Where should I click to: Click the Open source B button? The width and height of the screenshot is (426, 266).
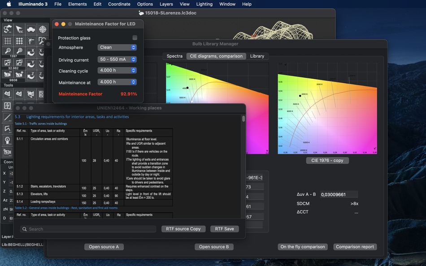tap(214, 247)
